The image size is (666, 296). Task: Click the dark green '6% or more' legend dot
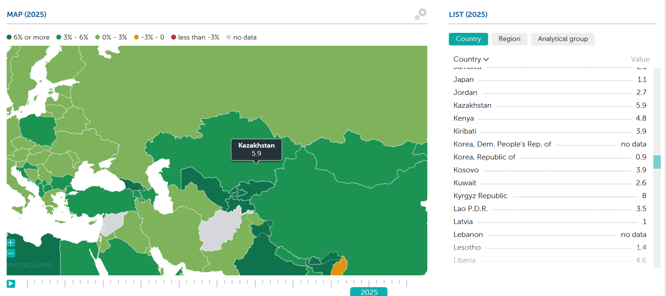pyautogui.click(x=9, y=37)
